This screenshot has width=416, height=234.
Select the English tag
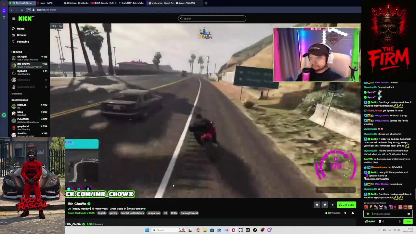click(x=102, y=213)
